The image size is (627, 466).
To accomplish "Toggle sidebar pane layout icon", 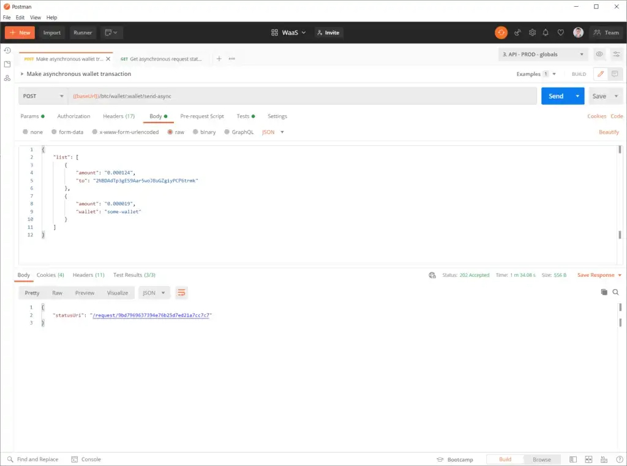I will [573, 459].
